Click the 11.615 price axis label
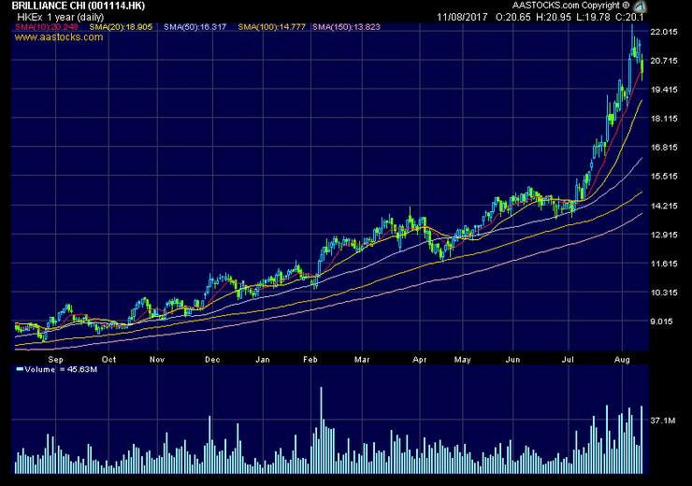Image resolution: width=692 pixels, height=486 pixels. [x=664, y=264]
